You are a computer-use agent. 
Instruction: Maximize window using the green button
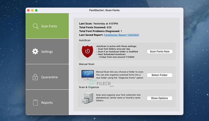click(36, 10)
